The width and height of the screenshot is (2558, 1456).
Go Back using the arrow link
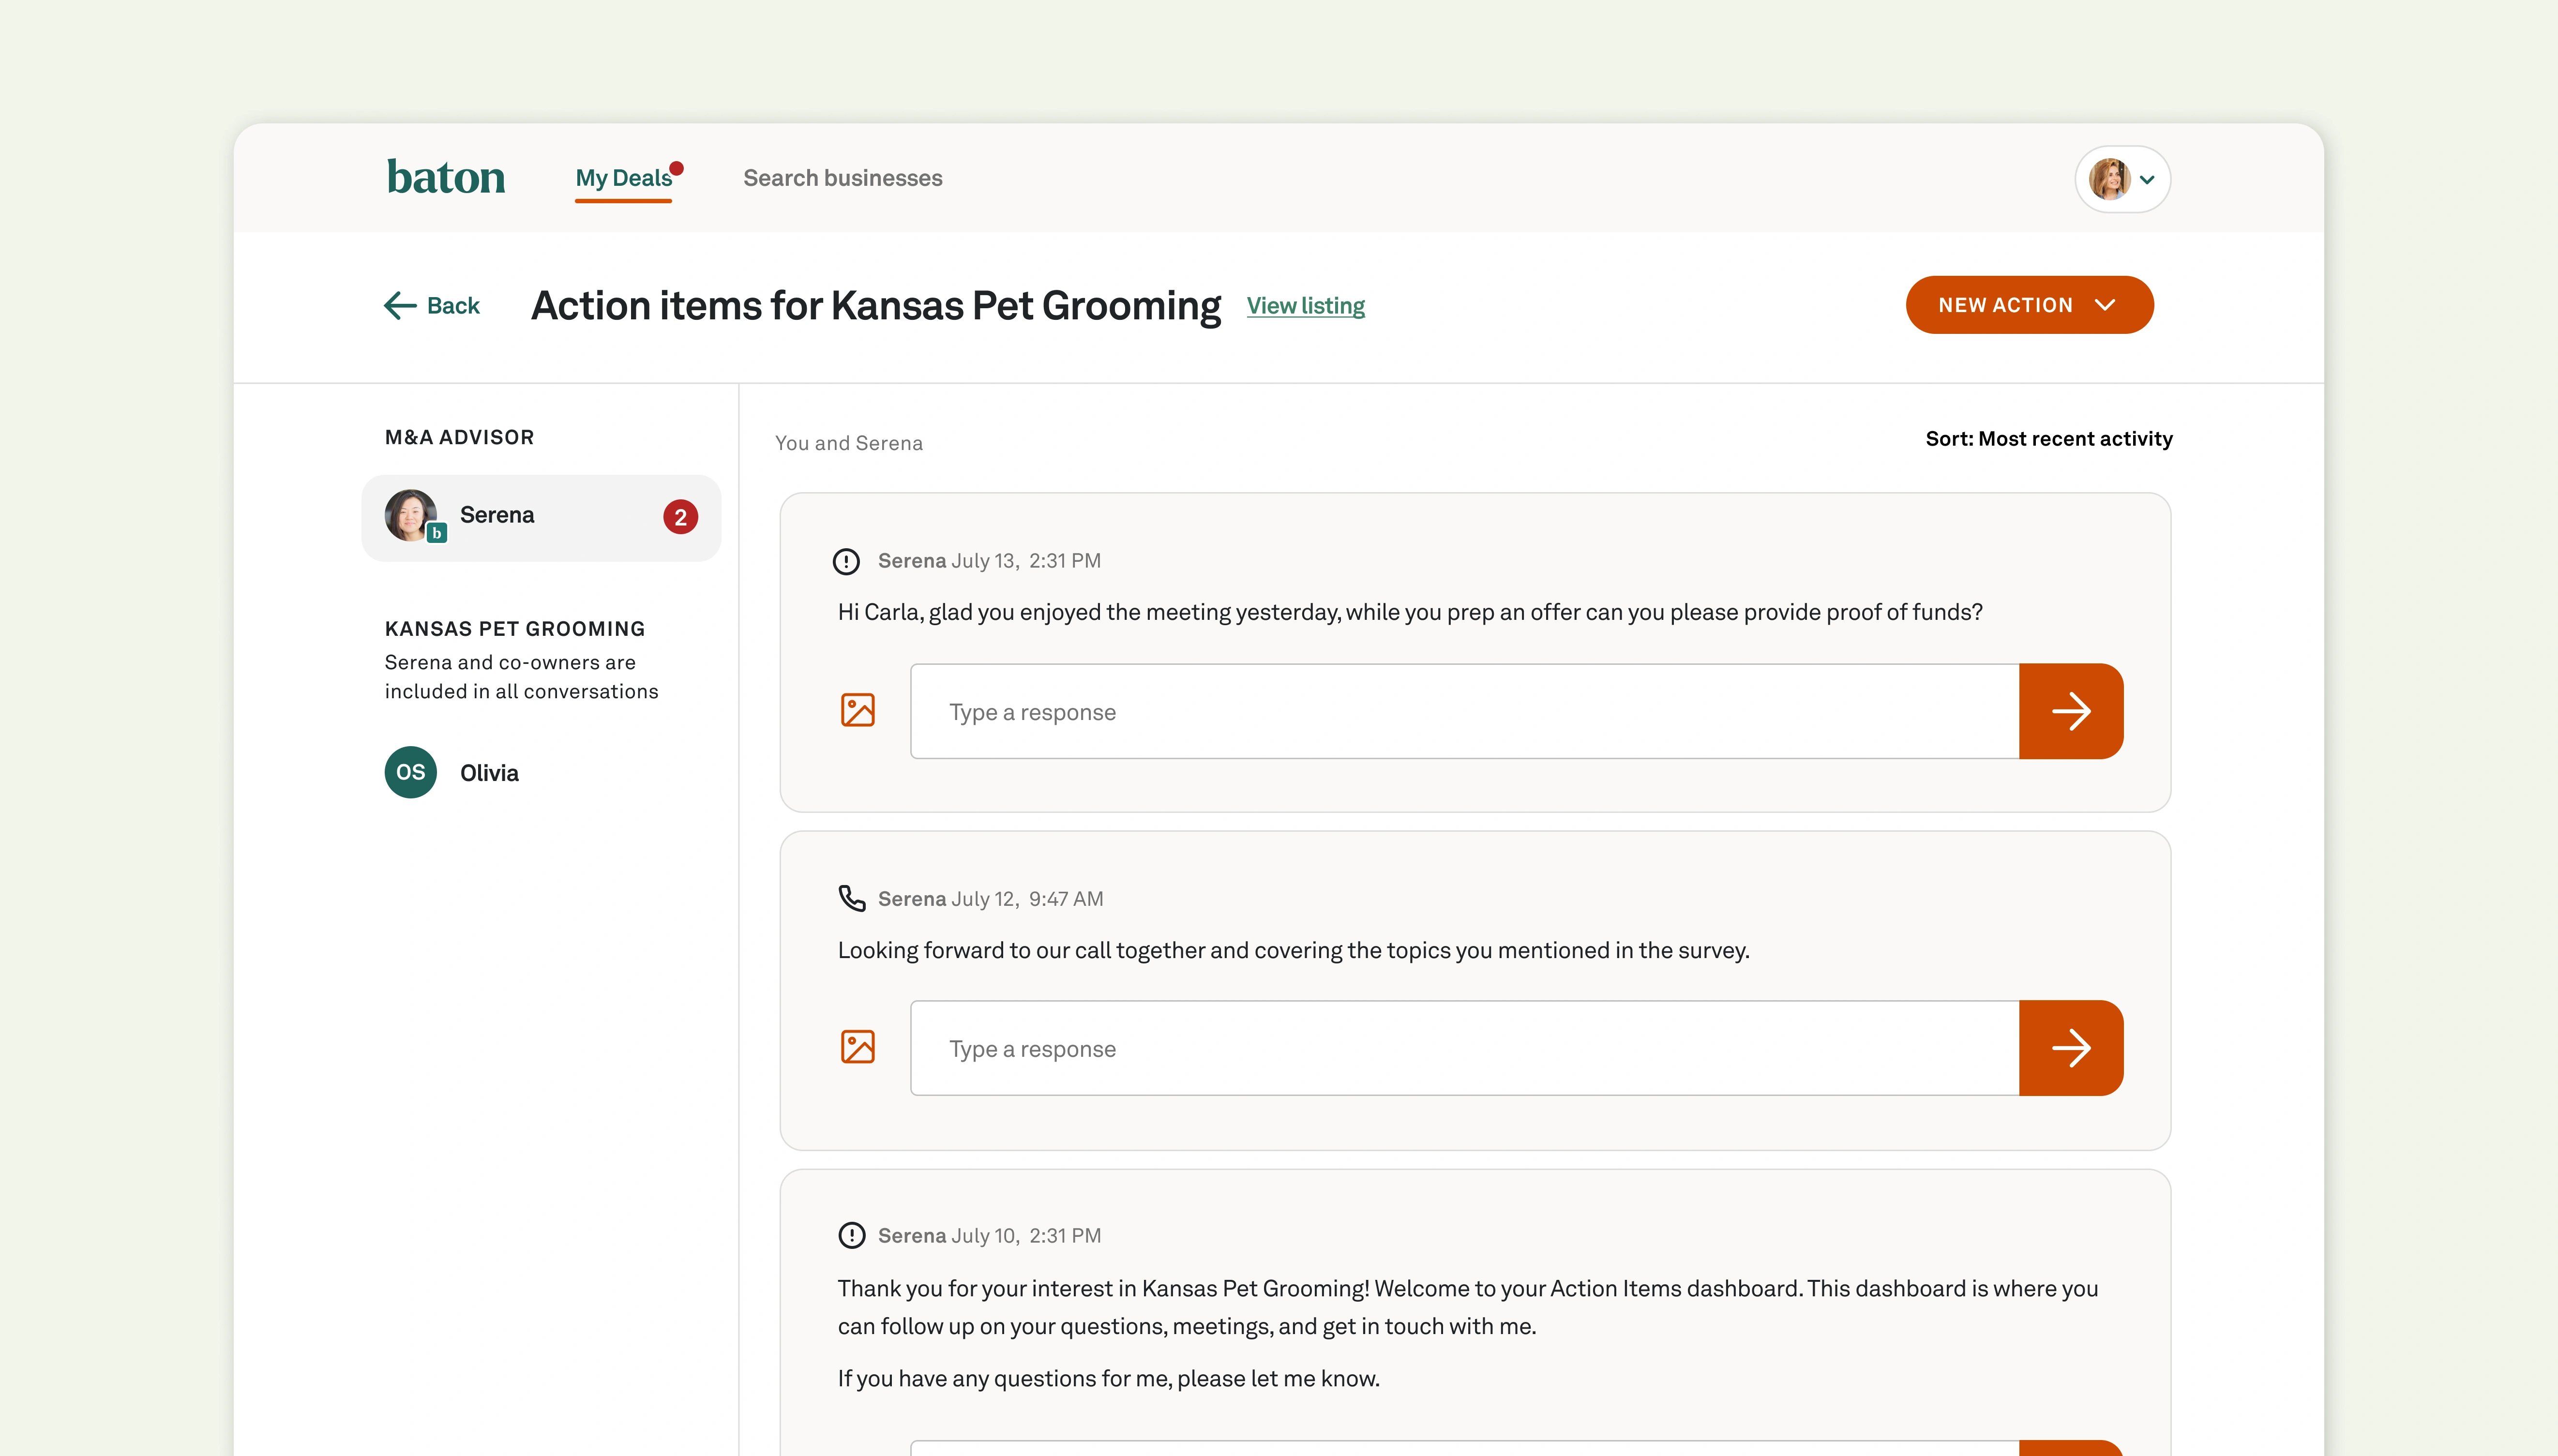tap(432, 305)
